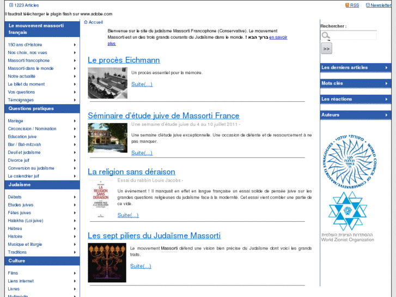Click the Culture section header
The width and height of the screenshot is (396, 297).
coord(42,261)
